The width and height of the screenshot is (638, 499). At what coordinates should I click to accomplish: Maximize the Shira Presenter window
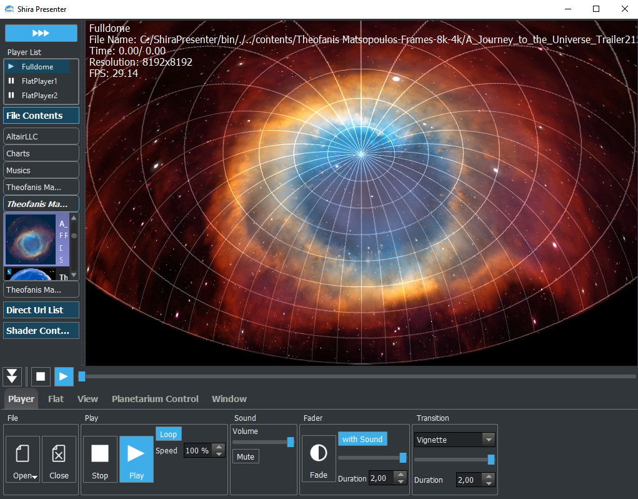(x=596, y=9)
